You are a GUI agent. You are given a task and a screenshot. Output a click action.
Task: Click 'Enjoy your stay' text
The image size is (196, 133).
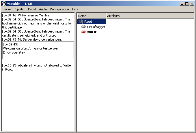(14, 52)
